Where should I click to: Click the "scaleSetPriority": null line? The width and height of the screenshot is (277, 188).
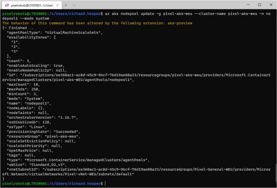35,146
